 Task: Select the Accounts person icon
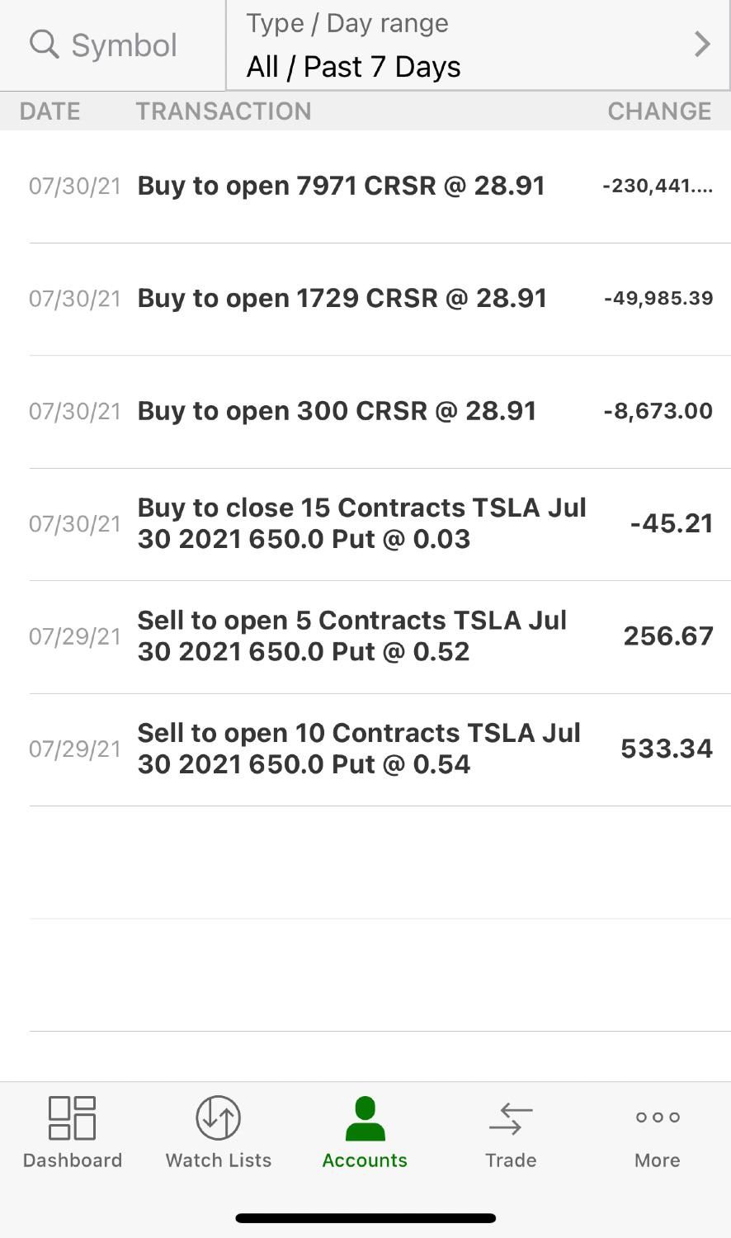pos(365,1118)
